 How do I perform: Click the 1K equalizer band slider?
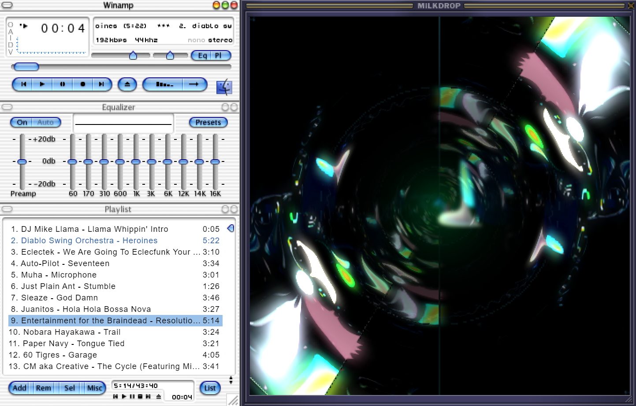click(x=136, y=162)
